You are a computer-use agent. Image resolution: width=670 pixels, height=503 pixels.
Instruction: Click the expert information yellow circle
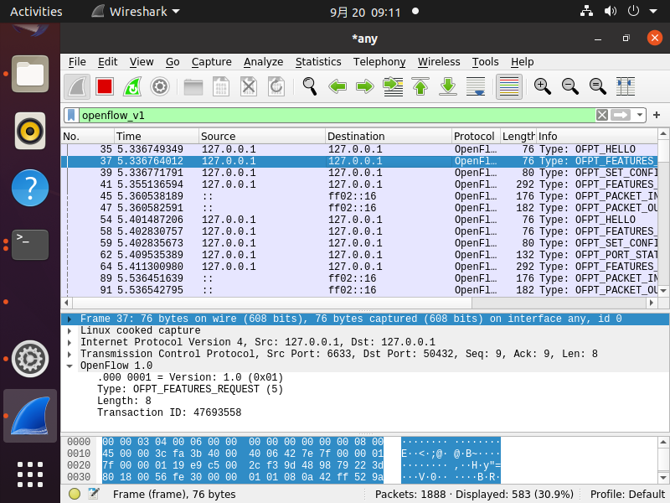[x=75, y=494]
